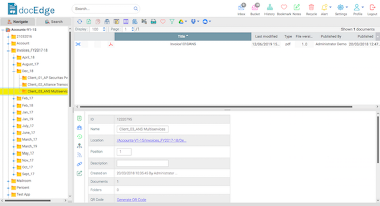
Task: Open the Inbox icon
Action: [242, 7]
